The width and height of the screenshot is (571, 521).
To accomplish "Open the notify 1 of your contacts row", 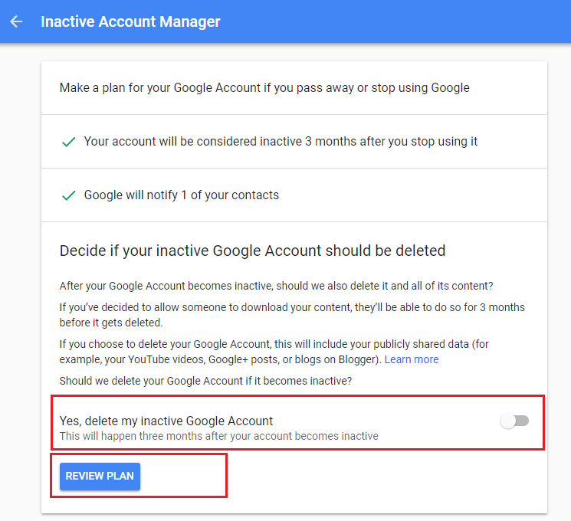I will click(x=294, y=195).
